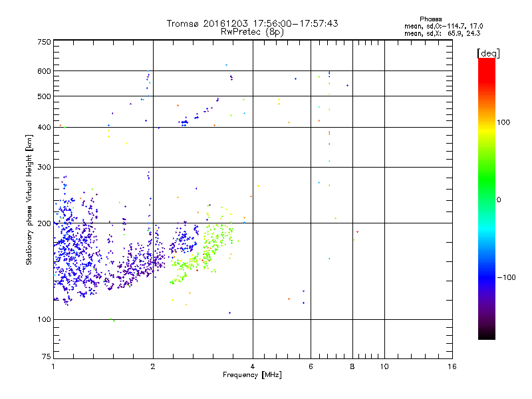The height and width of the screenshot is (399, 532).
Task: Click the phase colorbar scale
Action: (487, 198)
